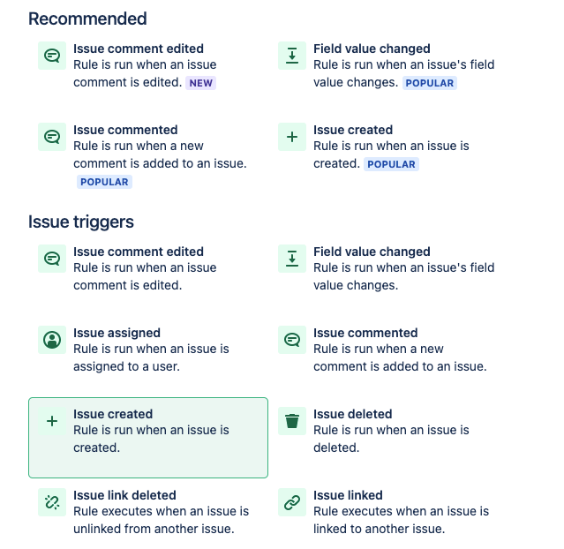The width and height of the screenshot is (564, 549).
Task: Select Issue comment edited trigger in Issue triggers
Action: pos(139,252)
